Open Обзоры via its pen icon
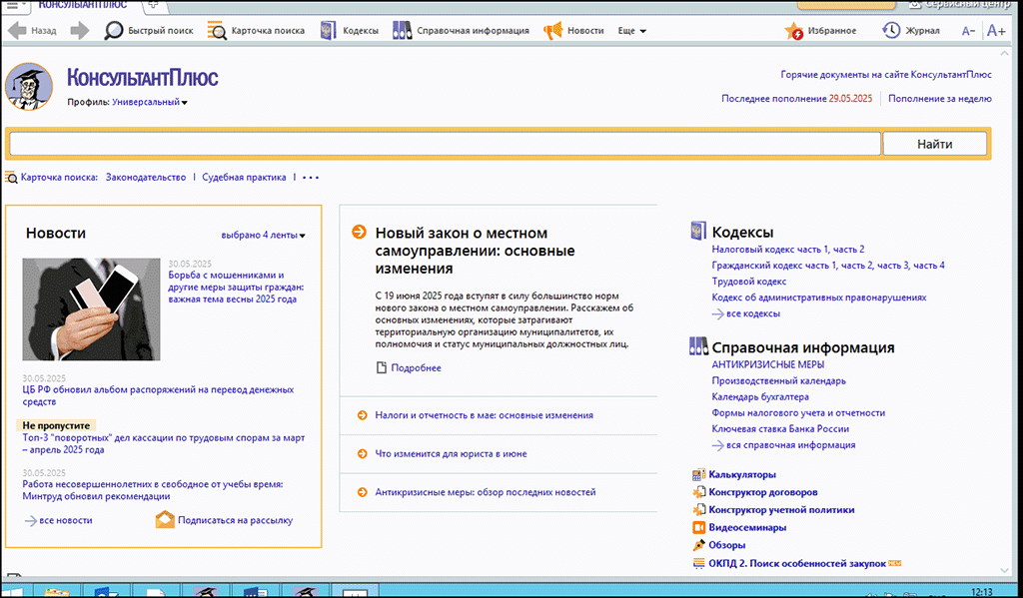Image resolution: width=1023 pixels, height=598 pixels. click(698, 545)
